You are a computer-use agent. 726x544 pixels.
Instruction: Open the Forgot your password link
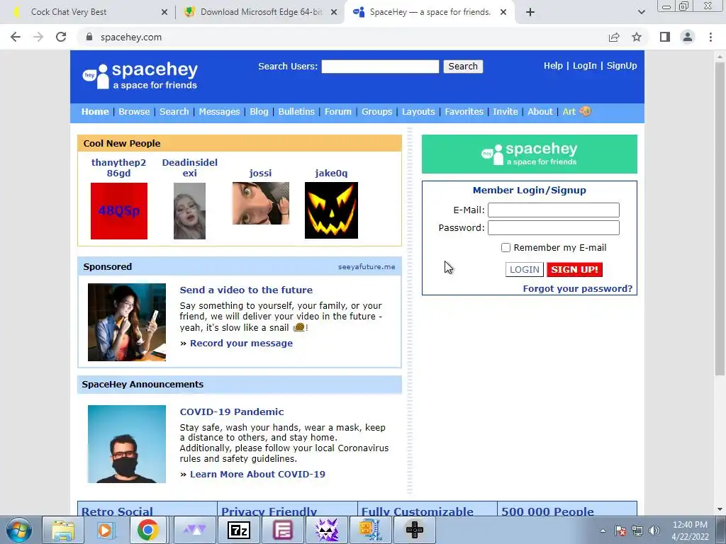[577, 289]
